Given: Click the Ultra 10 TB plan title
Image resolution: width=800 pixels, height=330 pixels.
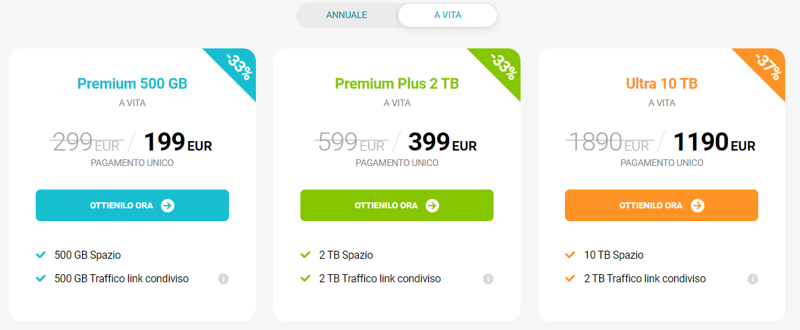Looking at the screenshot, I should click(x=661, y=84).
